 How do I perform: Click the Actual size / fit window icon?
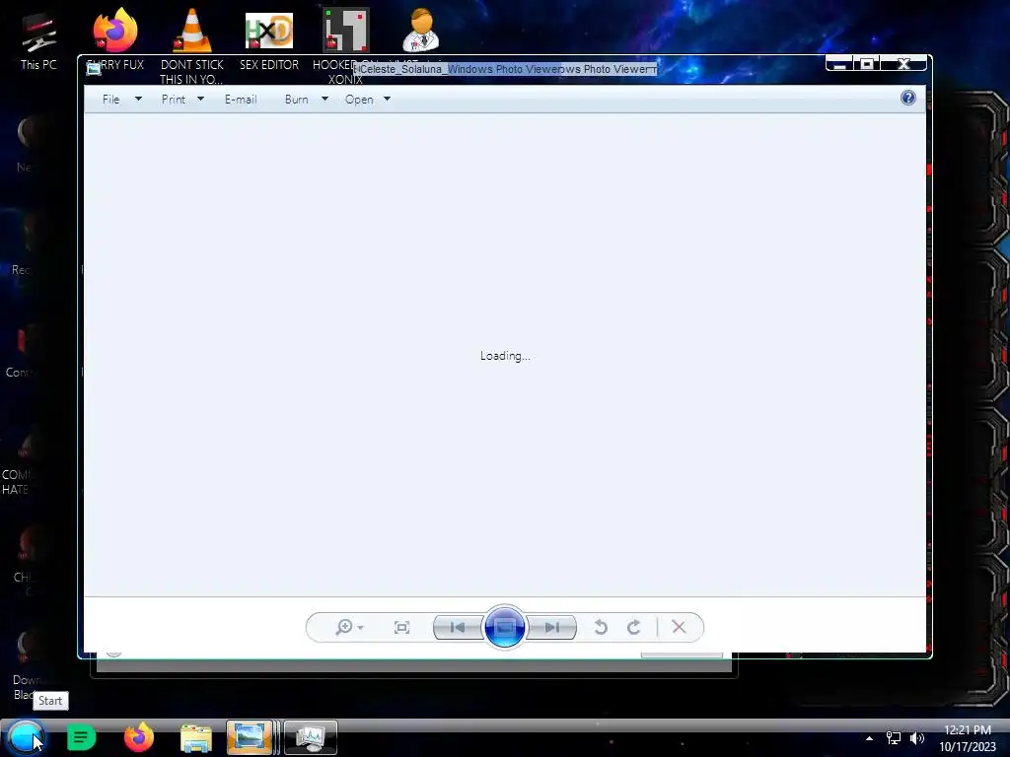click(402, 628)
